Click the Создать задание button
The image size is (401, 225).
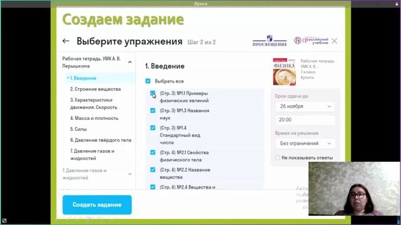coord(97,204)
